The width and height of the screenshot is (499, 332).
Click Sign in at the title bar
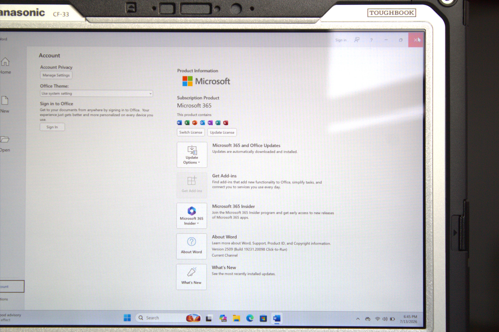pos(341,40)
